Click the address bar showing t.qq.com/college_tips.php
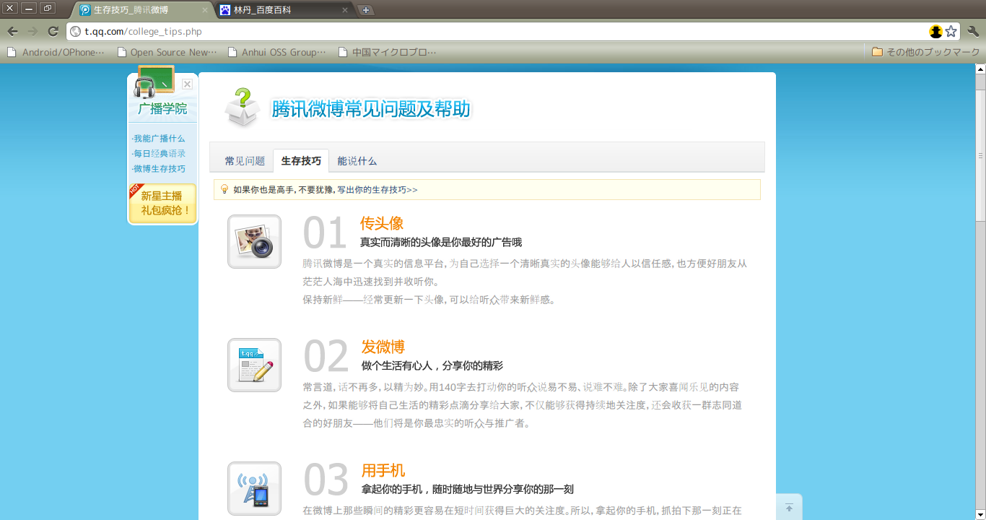 click(x=498, y=31)
